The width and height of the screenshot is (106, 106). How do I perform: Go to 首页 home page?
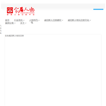click(x=7, y=20)
